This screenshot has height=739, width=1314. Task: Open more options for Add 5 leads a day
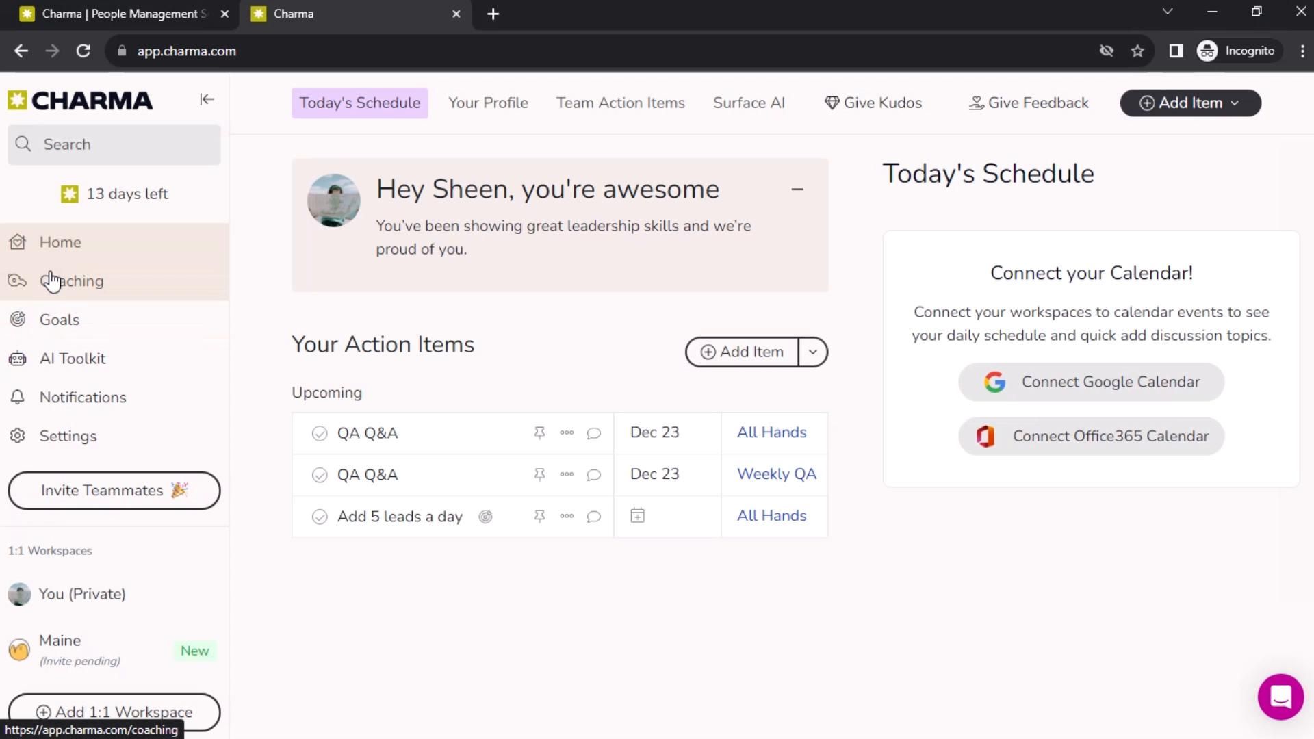(567, 517)
